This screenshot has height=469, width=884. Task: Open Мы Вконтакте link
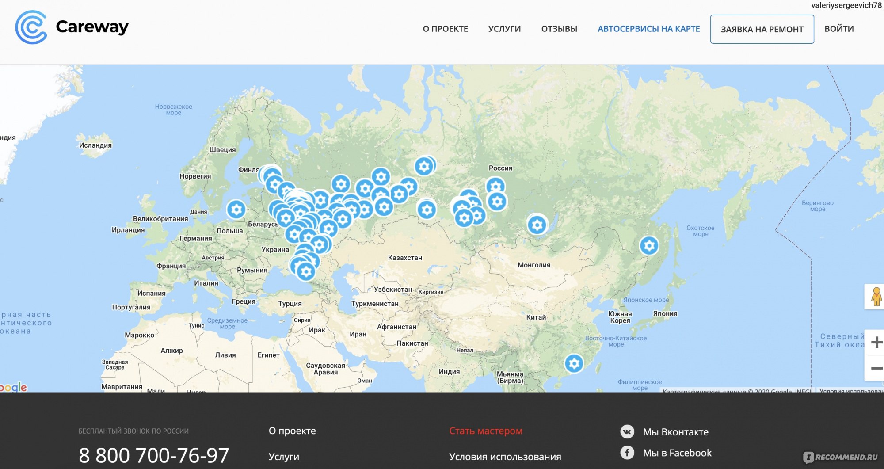pos(675,432)
